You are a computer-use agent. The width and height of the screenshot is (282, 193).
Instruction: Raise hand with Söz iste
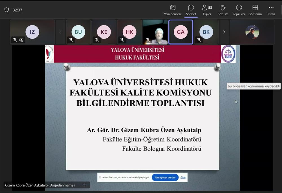(x=223, y=10)
